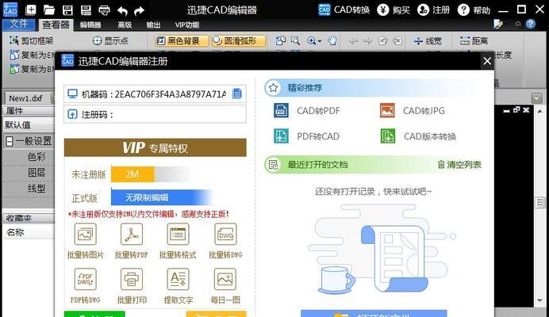Switch to the 编辑器 tab
This screenshot has width=549, height=317.
click(90, 25)
